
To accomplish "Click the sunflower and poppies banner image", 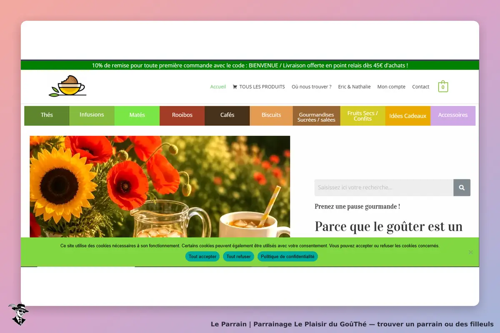I will 160,186.
